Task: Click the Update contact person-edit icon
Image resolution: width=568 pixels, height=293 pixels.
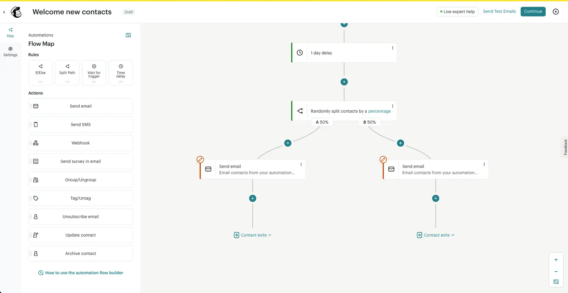Action: [x=35, y=235]
